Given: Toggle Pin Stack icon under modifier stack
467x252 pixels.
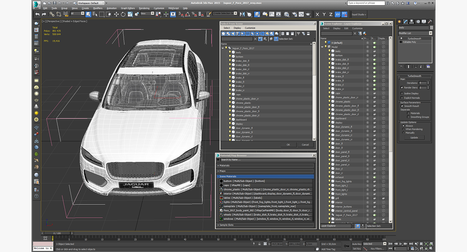Looking at the screenshot, I should click(x=401, y=66).
